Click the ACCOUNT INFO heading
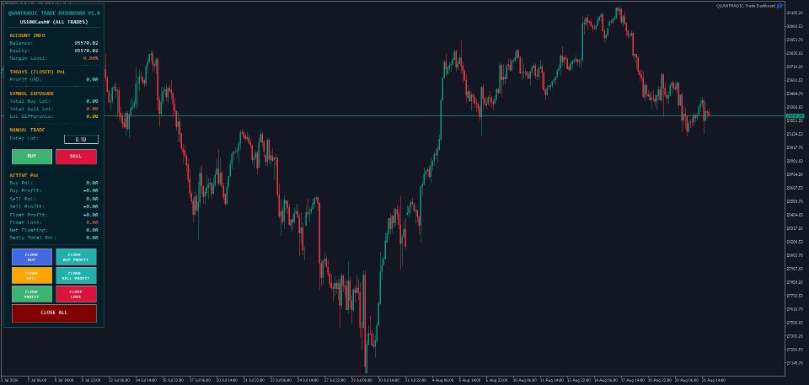This screenshot has height=385, width=809. click(x=27, y=35)
